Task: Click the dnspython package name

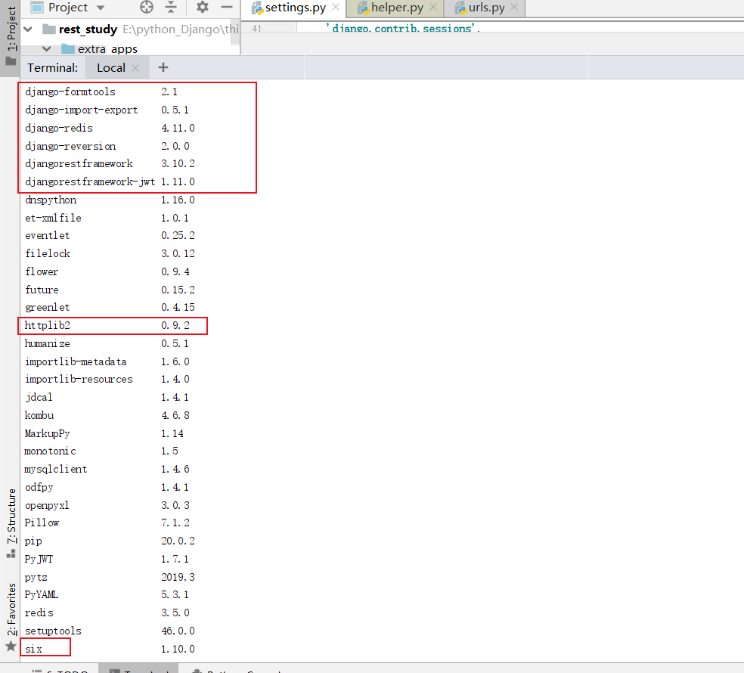Action: [51, 200]
